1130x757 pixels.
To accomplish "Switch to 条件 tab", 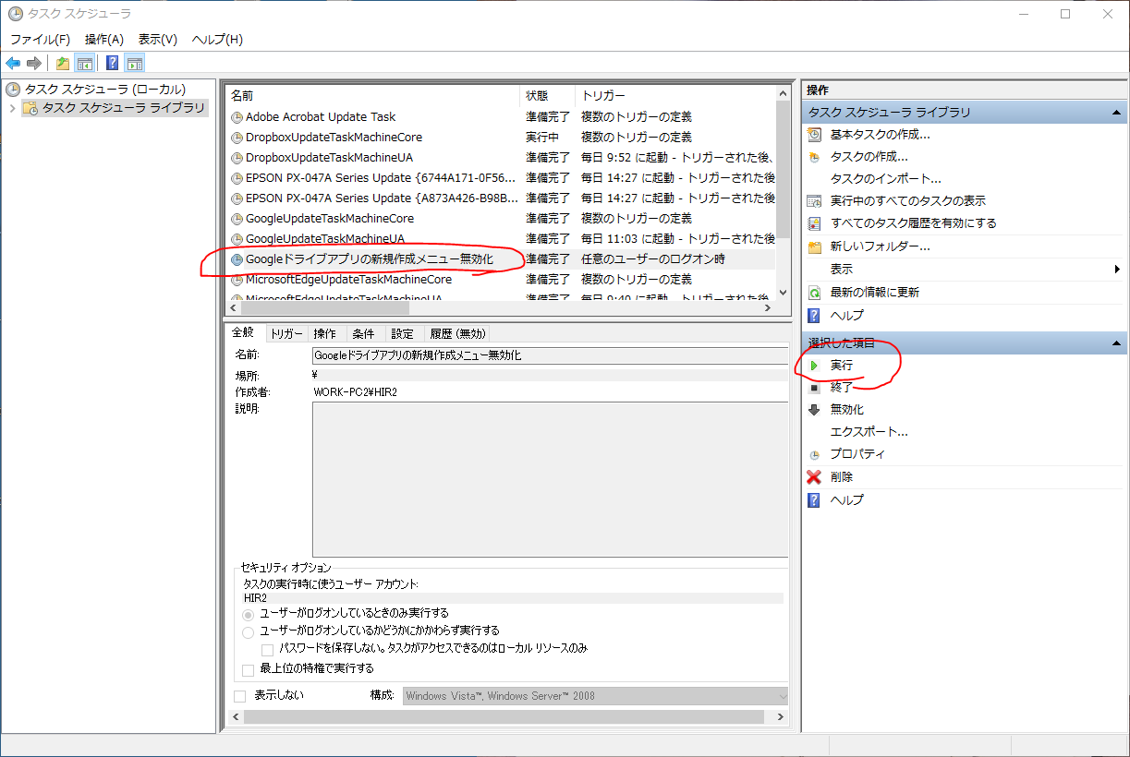I will [x=363, y=334].
